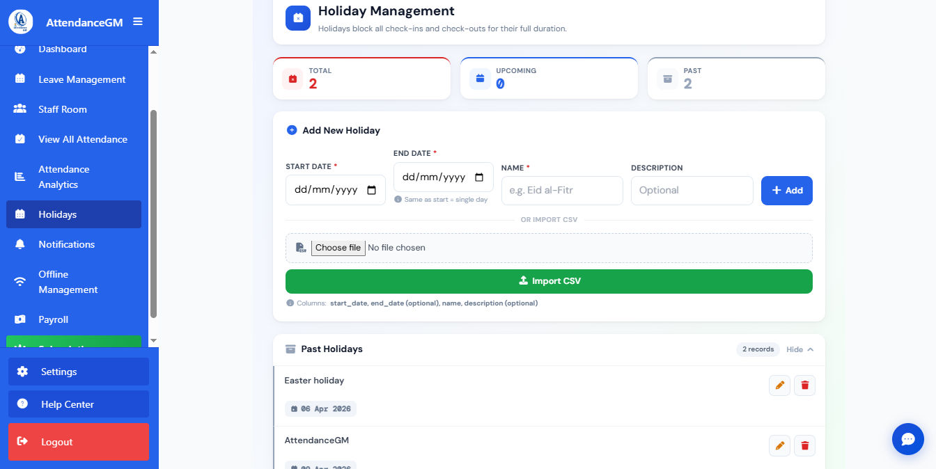Click the 'Past Holidays' heading
The height and width of the screenshot is (469, 936).
[331, 349]
